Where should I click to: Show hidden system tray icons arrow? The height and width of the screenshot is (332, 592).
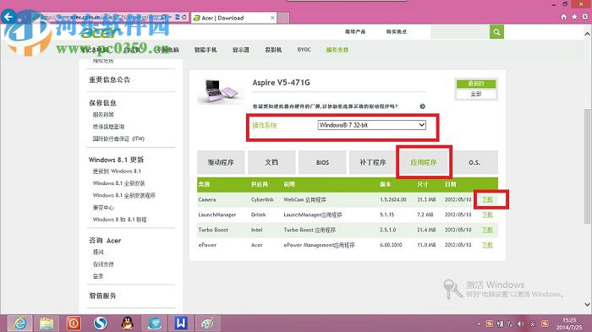coord(479,324)
